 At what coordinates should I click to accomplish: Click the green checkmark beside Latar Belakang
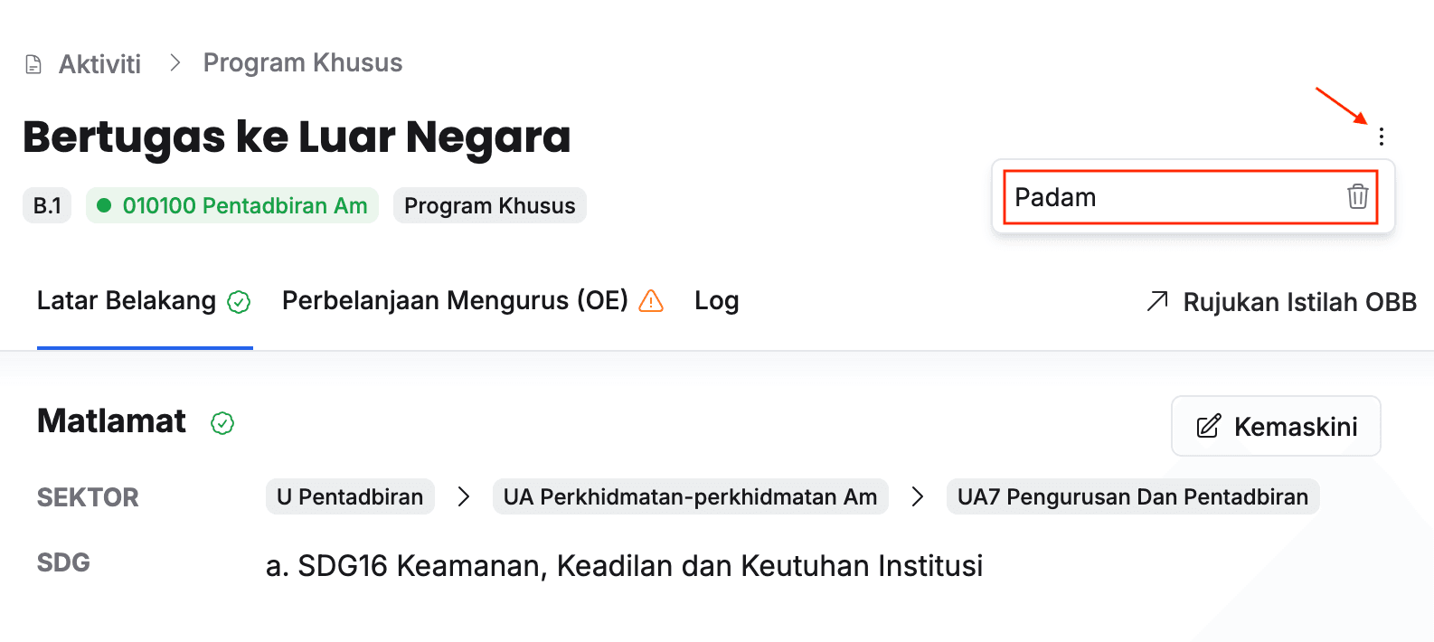pos(239,302)
